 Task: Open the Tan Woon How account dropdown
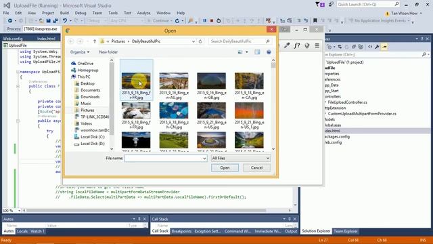click(x=421, y=14)
